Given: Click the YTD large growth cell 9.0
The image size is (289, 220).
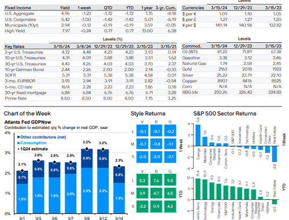Looking at the screenshot, I should pos(170,181).
